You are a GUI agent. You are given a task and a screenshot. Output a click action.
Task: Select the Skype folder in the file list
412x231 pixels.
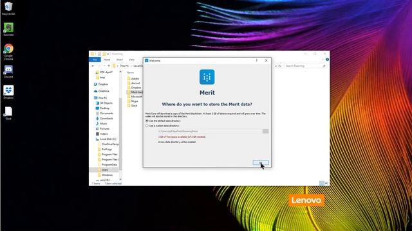[133, 101]
